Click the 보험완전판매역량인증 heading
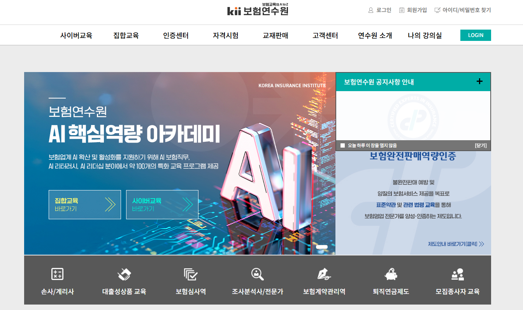The height and width of the screenshot is (310, 523). tap(413, 157)
